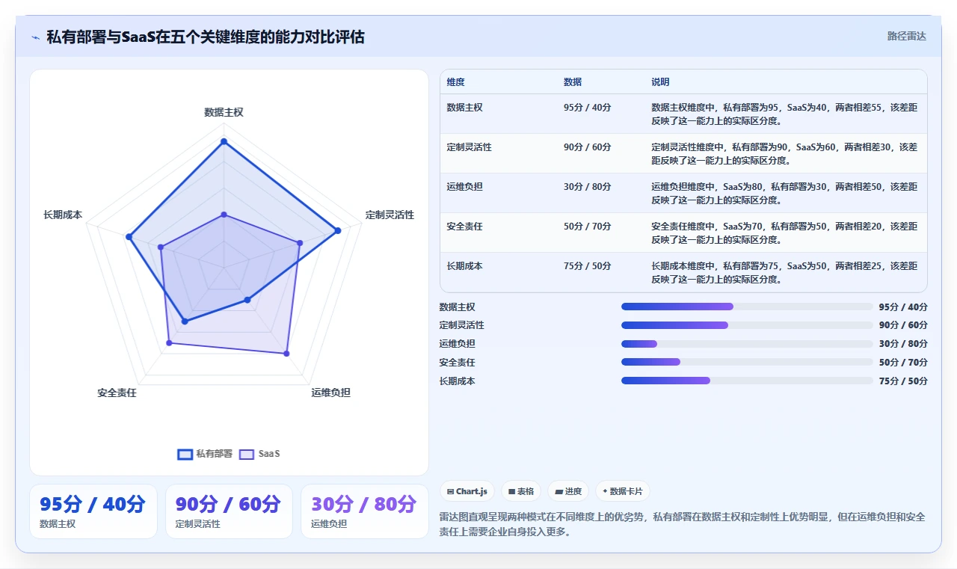Click SaaS data point on 长期成本 axis

160,247
